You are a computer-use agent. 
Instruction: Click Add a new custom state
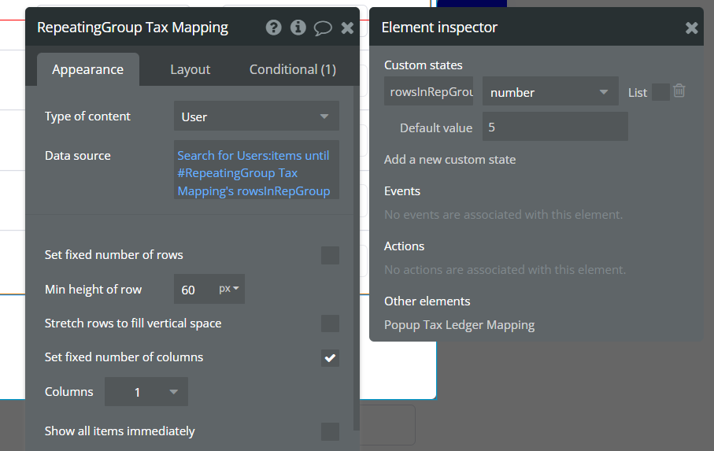tap(449, 159)
